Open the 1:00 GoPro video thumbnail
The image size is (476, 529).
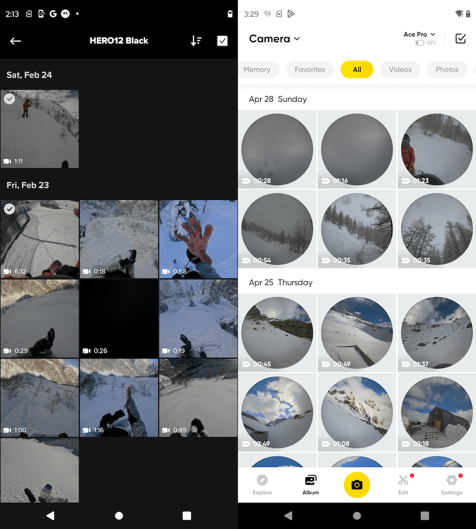tap(40, 398)
